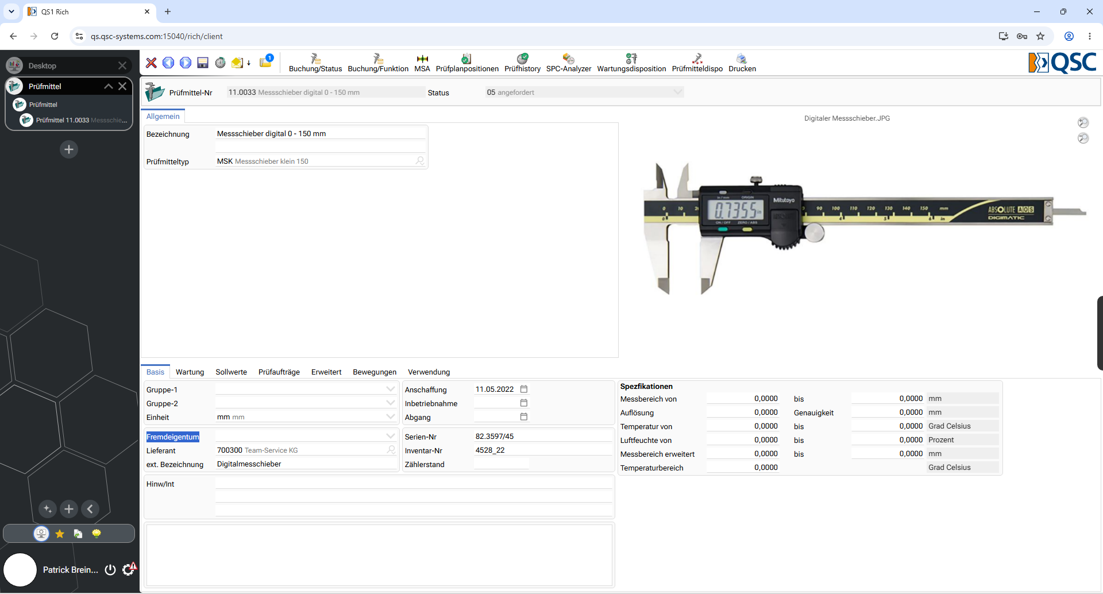Close the Prüfmittel sidebar panel

[122, 86]
